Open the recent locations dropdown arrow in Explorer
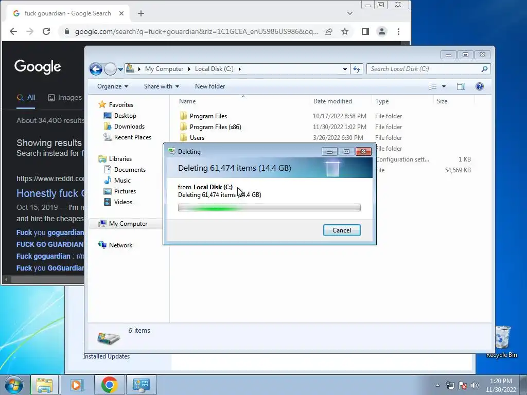Viewport: 527px width, 395px height. pyautogui.click(x=120, y=69)
